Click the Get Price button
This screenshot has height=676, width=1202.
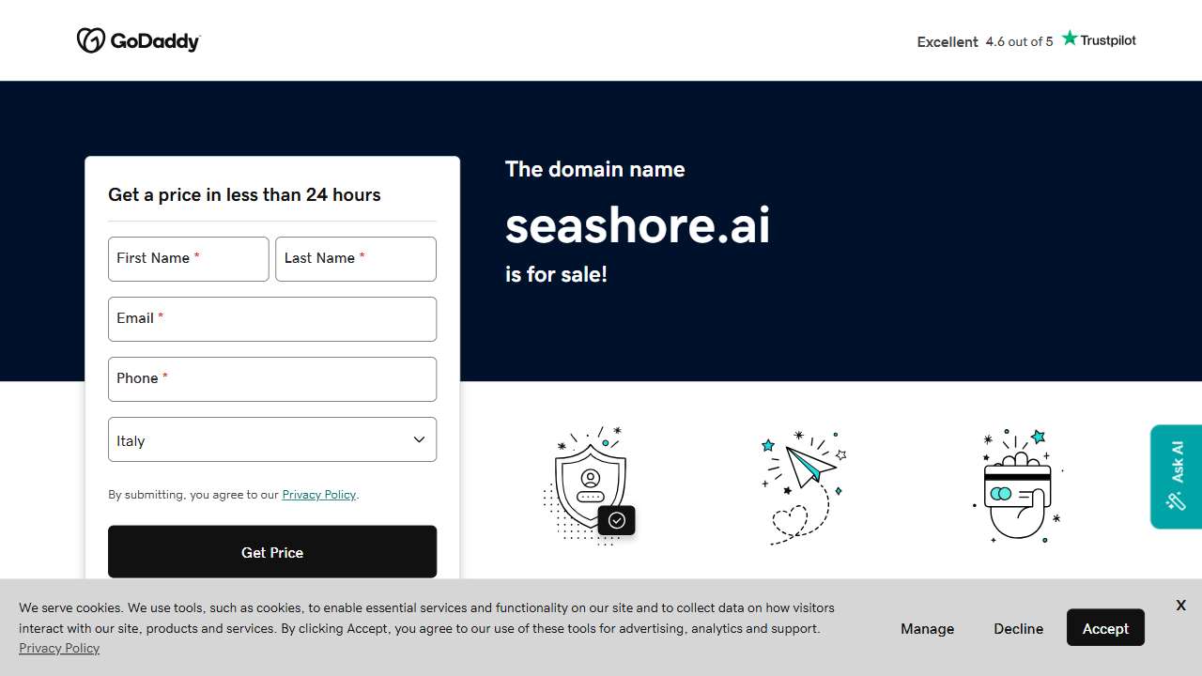[272, 552]
